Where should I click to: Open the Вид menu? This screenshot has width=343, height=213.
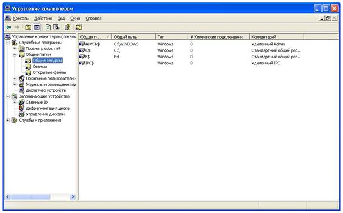[x=61, y=18]
